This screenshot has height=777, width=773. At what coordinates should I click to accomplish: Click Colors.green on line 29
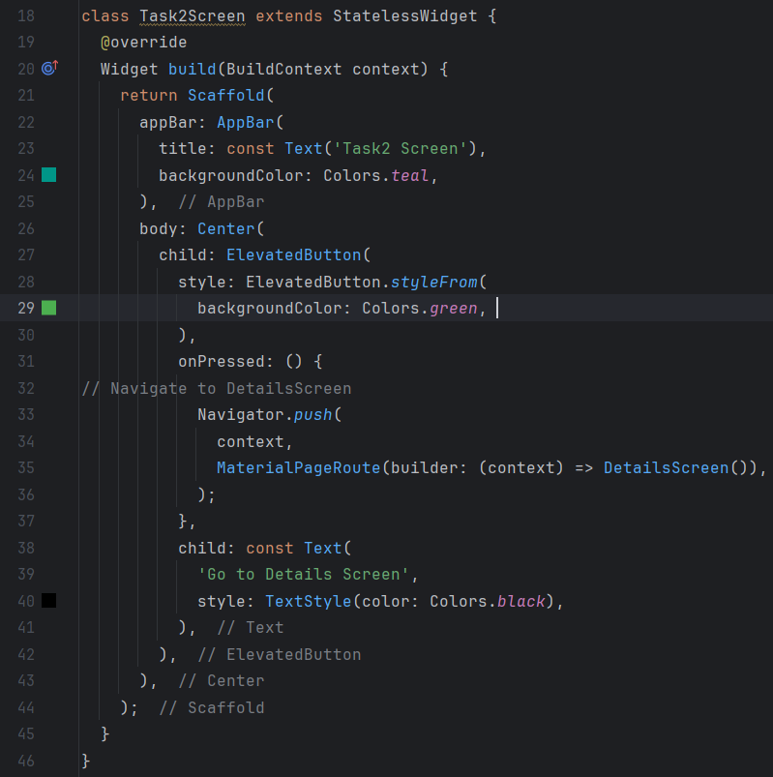coord(420,309)
